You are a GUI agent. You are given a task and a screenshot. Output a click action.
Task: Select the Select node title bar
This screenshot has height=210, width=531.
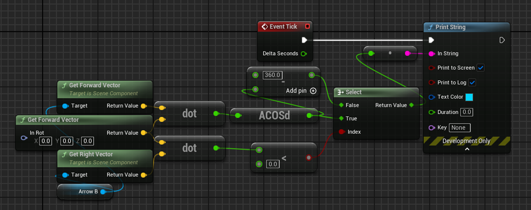376,92
